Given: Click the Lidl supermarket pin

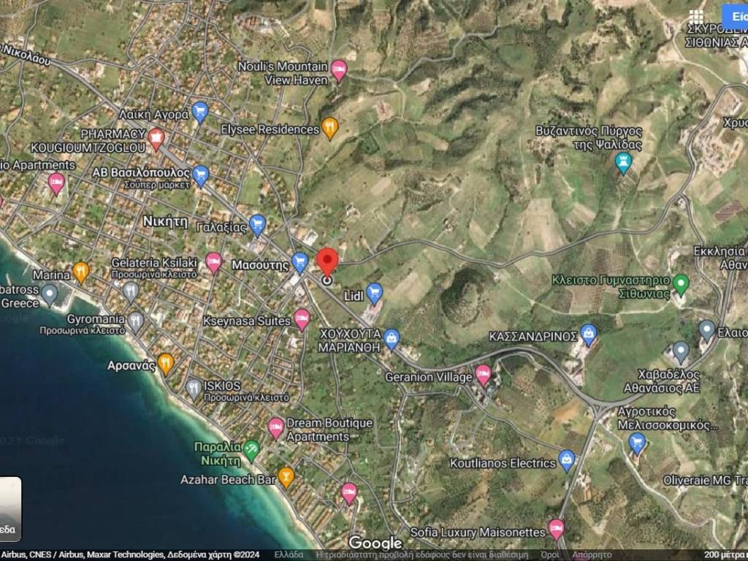Looking at the screenshot, I should (x=374, y=294).
